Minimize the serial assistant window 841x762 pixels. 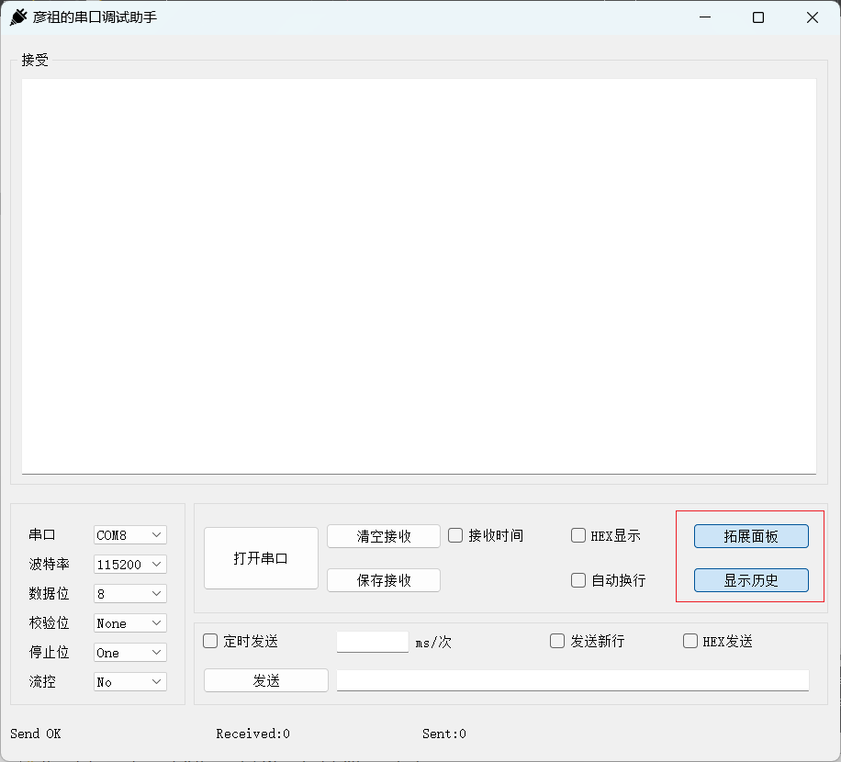705,17
